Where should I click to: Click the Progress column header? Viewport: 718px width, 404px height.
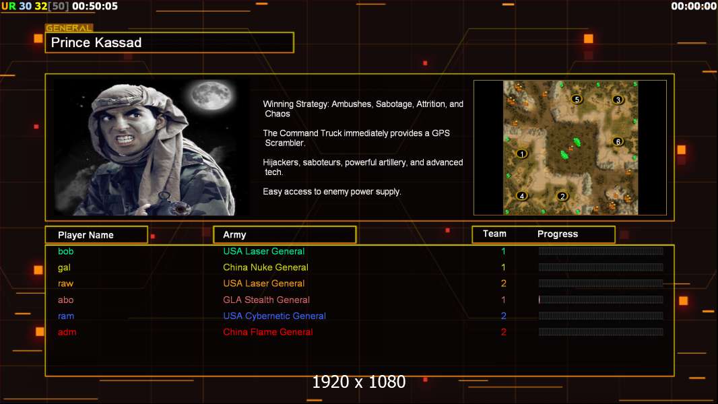click(557, 234)
